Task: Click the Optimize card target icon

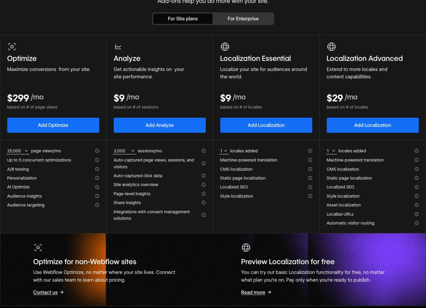Action: pyautogui.click(x=12, y=47)
